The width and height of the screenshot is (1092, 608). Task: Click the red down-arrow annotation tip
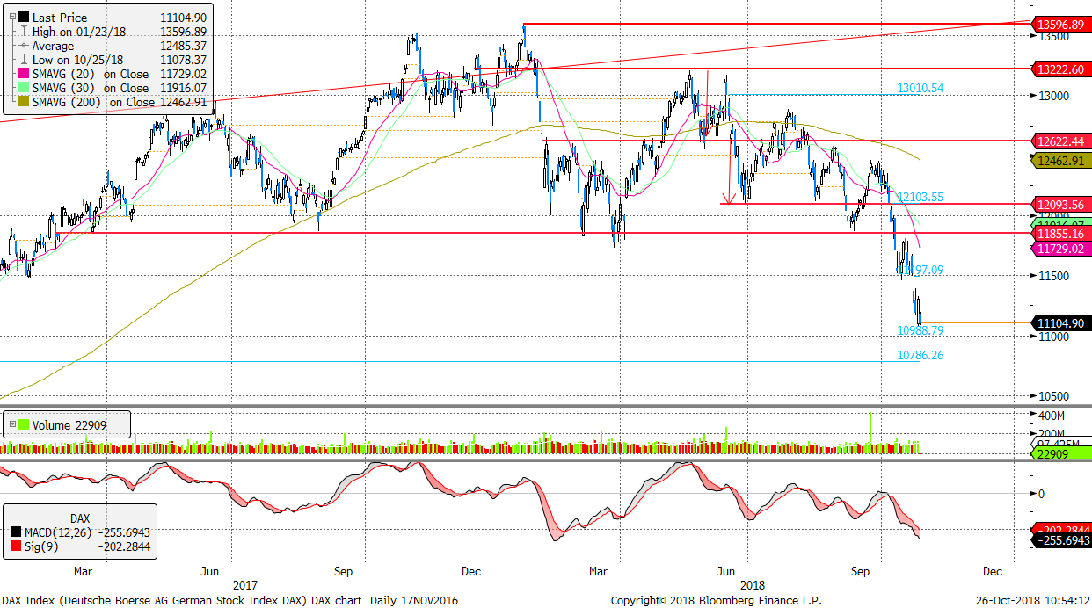(729, 200)
